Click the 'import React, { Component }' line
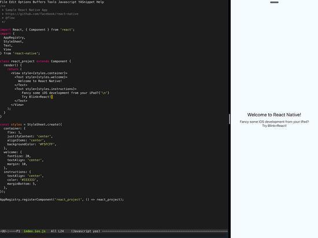 tap(38, 30)
